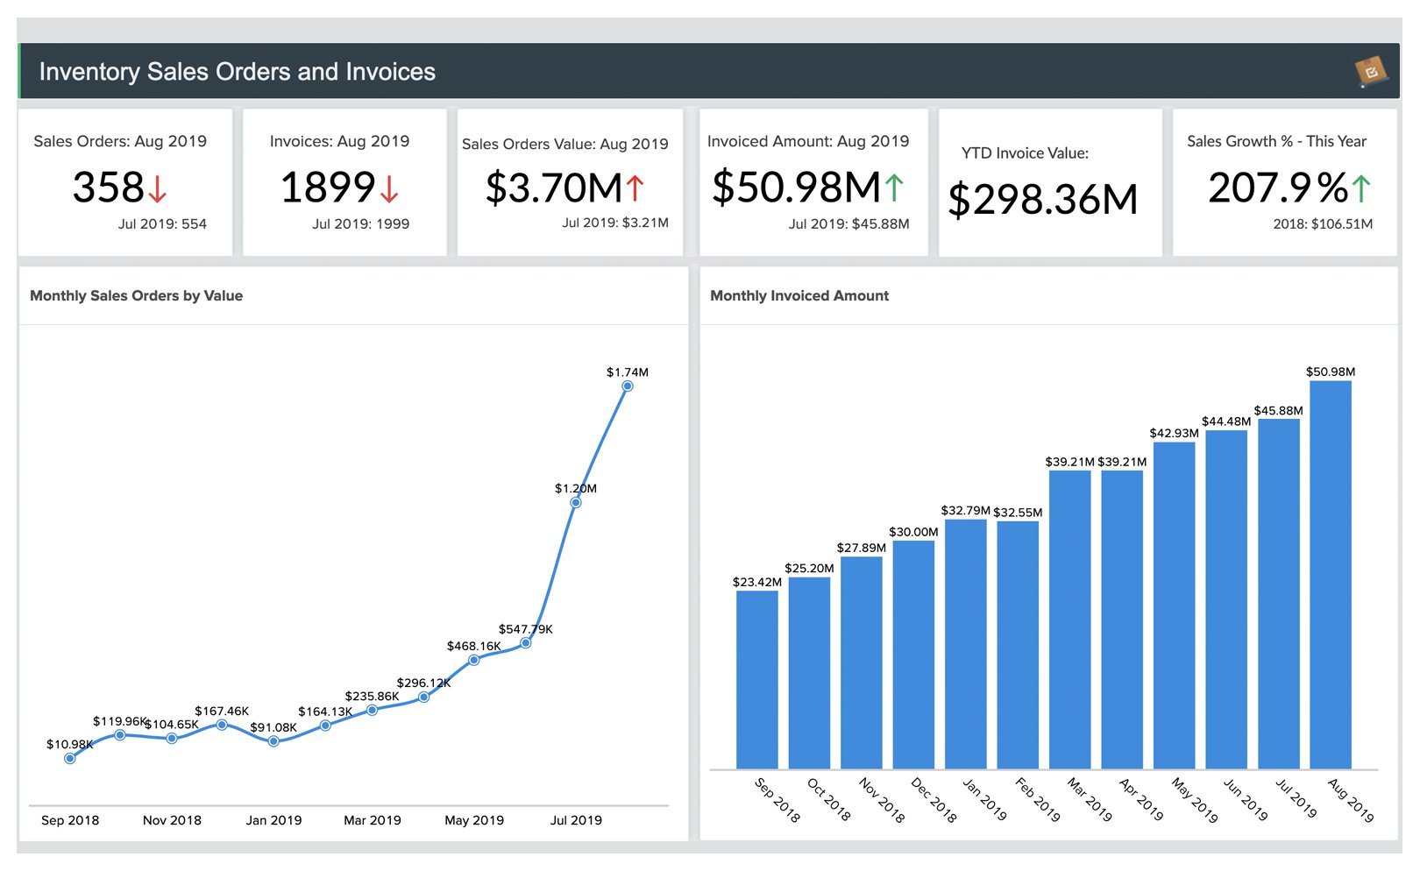Select the $1.74M data point on line chart

(x=628, y=386)
